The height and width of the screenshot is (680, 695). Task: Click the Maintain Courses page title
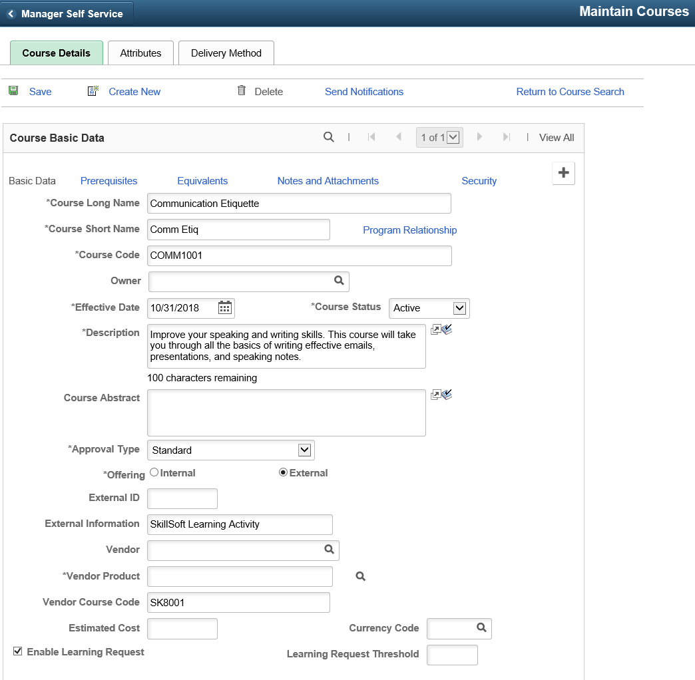[634, 11]
